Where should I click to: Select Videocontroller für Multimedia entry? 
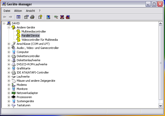click(39, 40)
